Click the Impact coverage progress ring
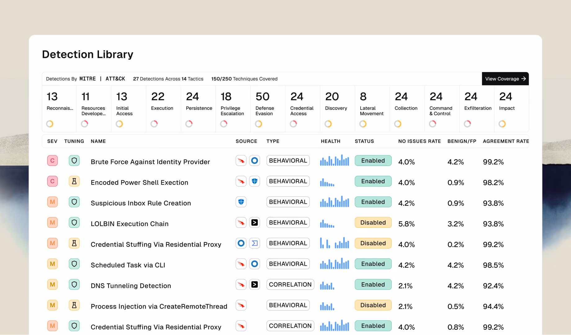 tap(502, 124)
